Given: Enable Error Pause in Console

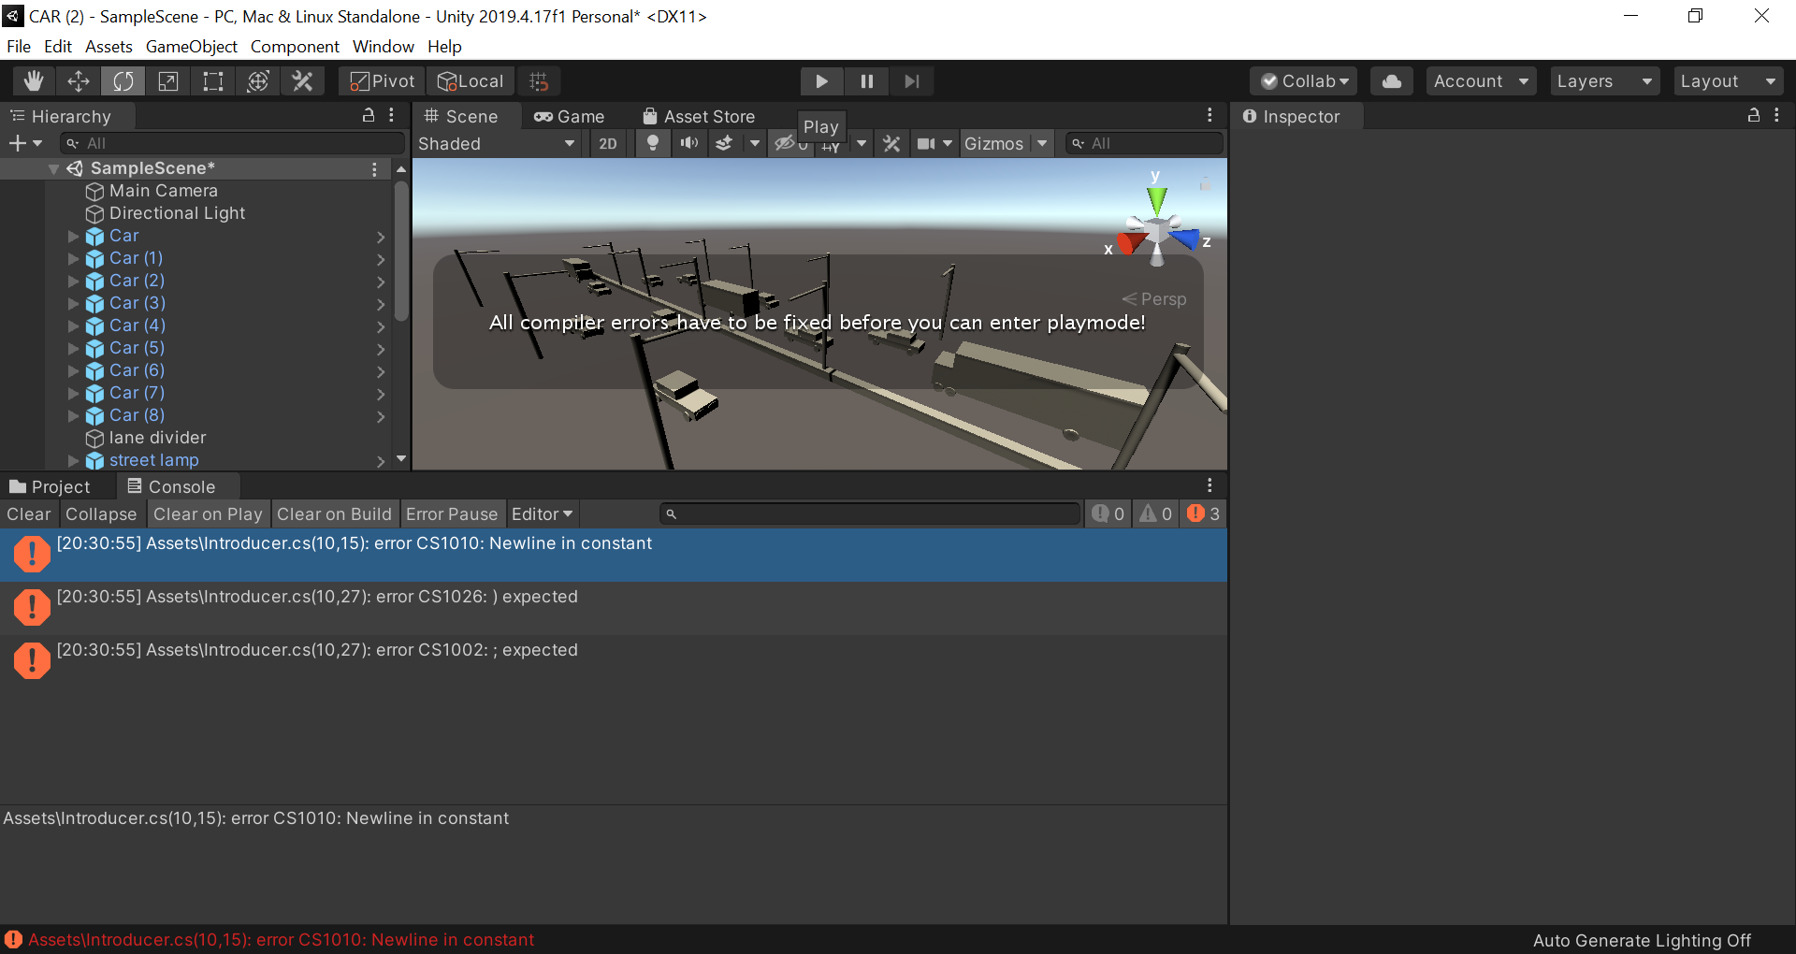Looking at the screenshot, I should tap(452, 513).
